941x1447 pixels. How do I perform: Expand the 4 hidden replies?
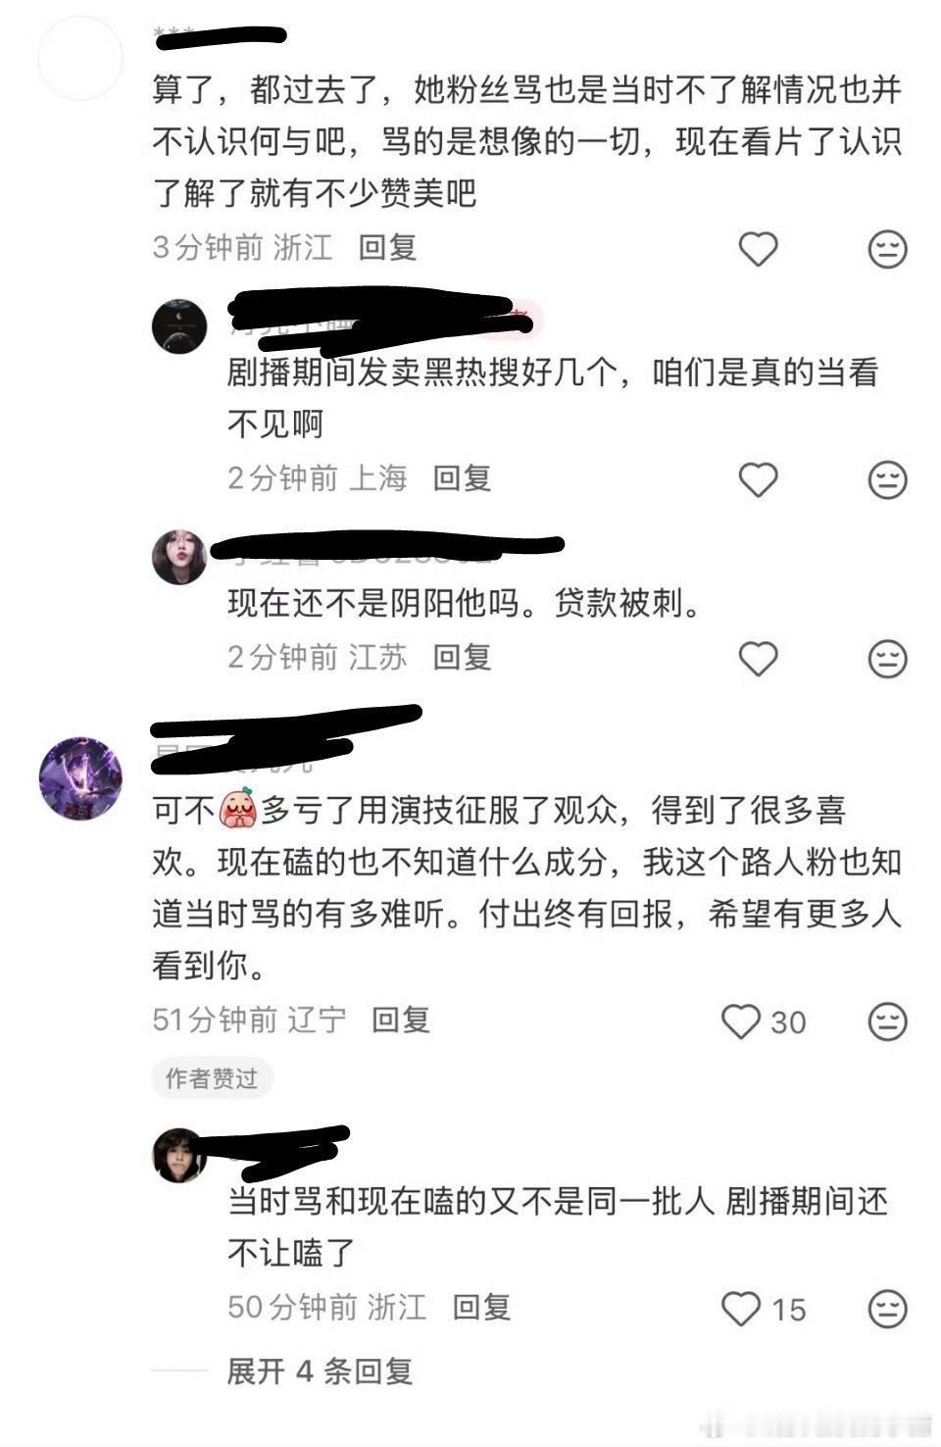click(x=320, y=1371)
